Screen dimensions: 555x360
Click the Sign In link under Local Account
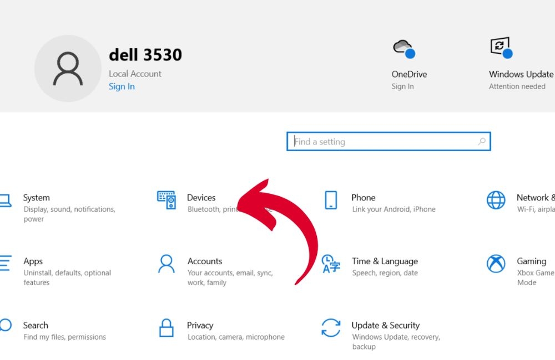(x=122, y=86)
